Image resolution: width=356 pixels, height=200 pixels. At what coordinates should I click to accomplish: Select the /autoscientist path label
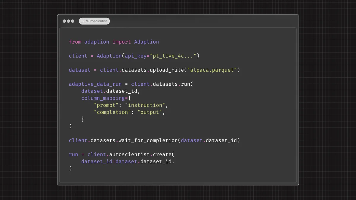tap(96, 21)
